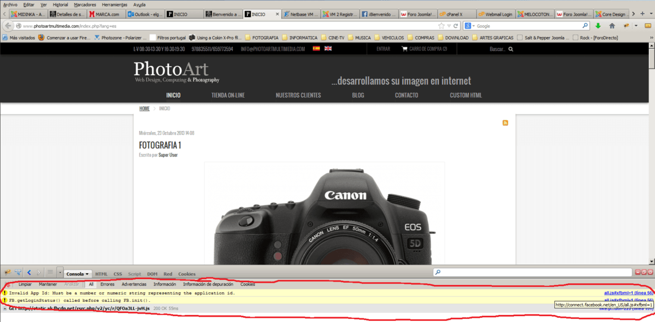Open the FOTOGRAFIA bookmarks folder
The height and width of the screenshot is (322, 655).
click(x=262, y=37)
